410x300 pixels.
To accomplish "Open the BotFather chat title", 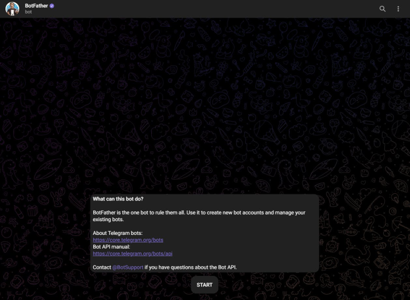I will (36, 5).
